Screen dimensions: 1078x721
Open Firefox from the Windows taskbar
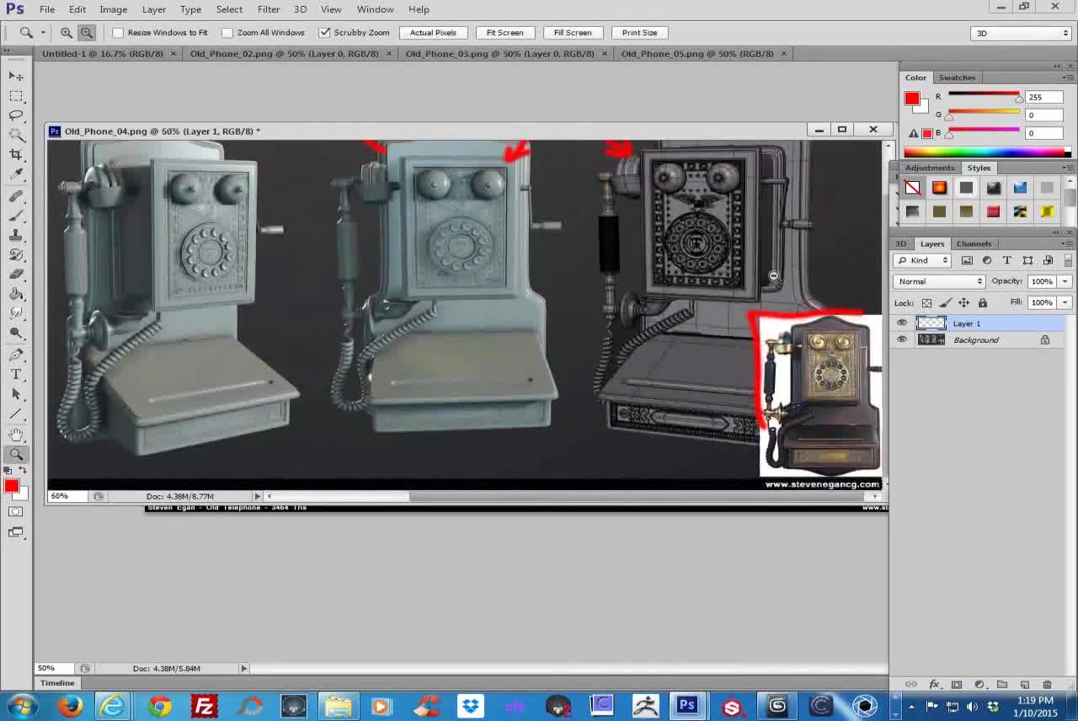pyautogui.click(x=70, y=706)
